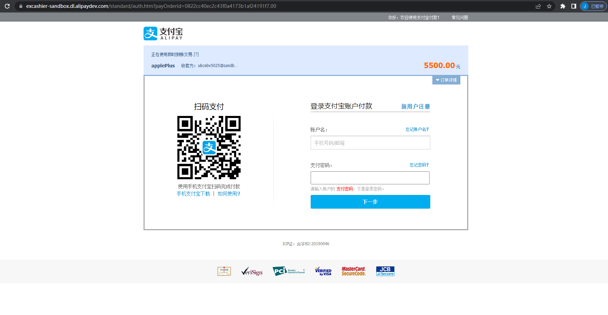Open the 手机支付宝下载 download link
Viewport: 608px width, 315px height.
(193, 194)
